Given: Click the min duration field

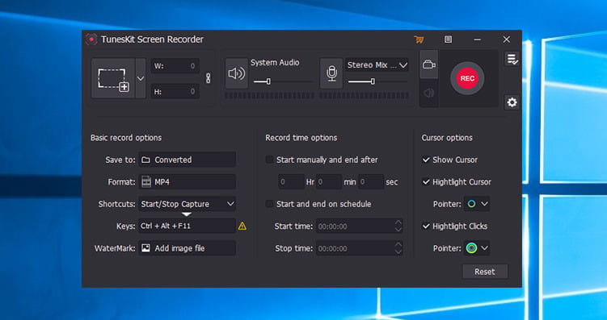Looking at the screenshot, I should (329, 182).
